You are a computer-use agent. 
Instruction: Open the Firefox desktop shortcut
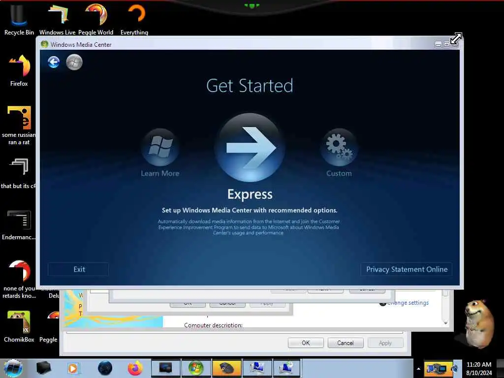click(x=19, y=70)
